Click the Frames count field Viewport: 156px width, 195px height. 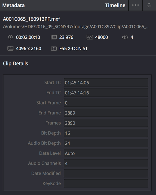[106, 123]
